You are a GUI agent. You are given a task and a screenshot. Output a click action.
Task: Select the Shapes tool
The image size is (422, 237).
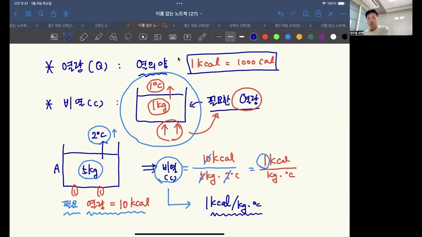coord(113,37)
